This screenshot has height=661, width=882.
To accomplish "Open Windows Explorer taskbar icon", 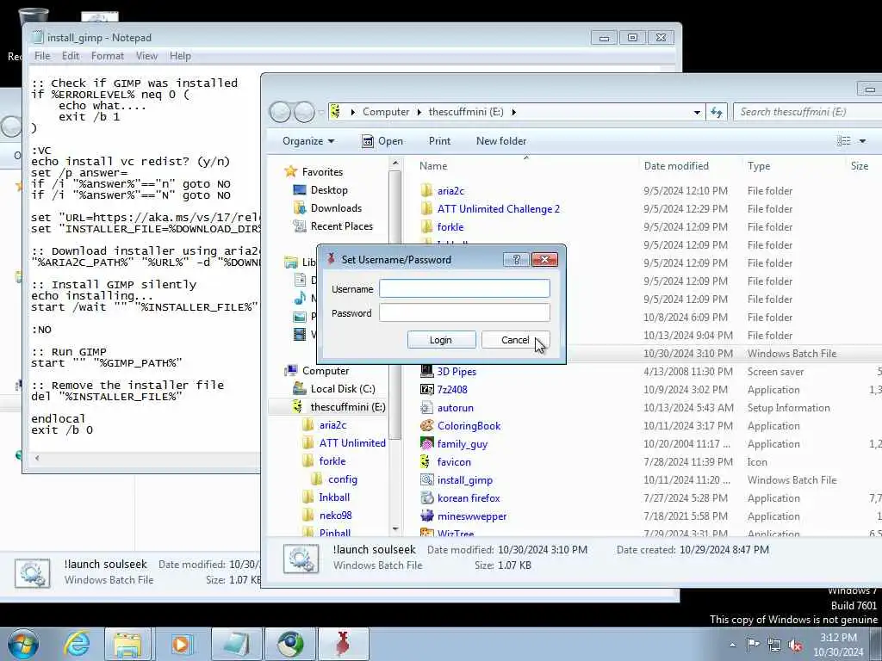I will pos(128,644).
